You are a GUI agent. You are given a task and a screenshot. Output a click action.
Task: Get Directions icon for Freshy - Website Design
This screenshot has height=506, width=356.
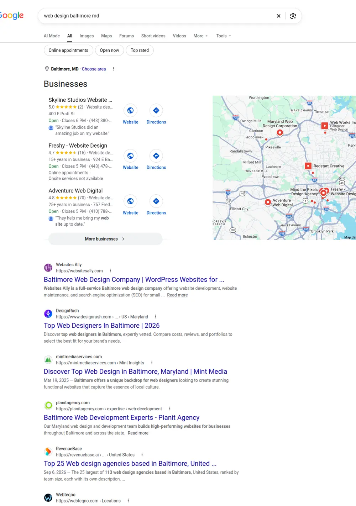click(156, 156)
